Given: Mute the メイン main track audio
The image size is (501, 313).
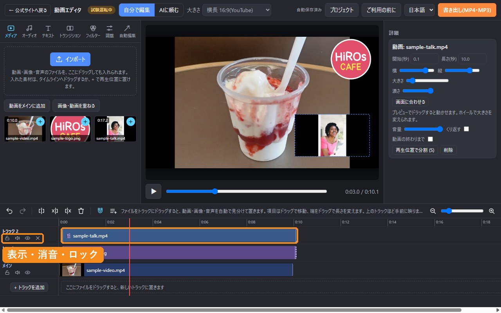Looking at the screenshot, I should point(17,272).
